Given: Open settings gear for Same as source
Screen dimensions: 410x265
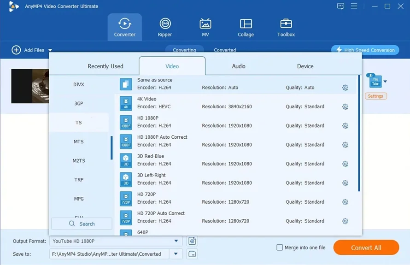Looking at the screenshot, I should pyautogui.click(x=345, y=88).
